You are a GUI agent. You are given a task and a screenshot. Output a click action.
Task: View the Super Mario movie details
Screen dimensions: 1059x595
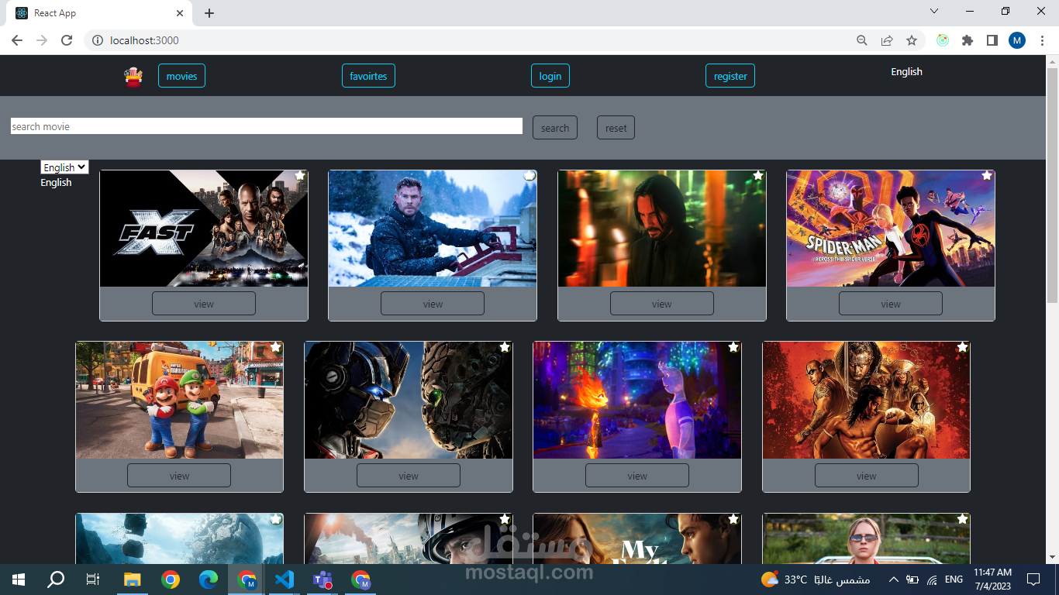(179, 476)
